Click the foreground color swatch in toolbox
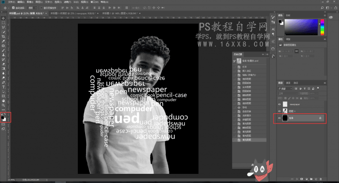 coord(2,118)
